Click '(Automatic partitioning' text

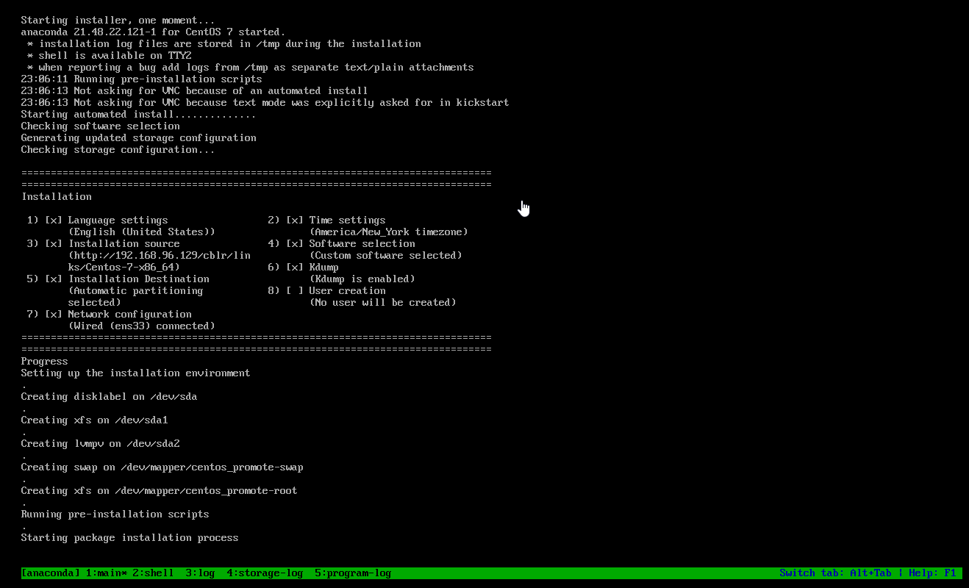pyautogui.click(x=135, y=290)
